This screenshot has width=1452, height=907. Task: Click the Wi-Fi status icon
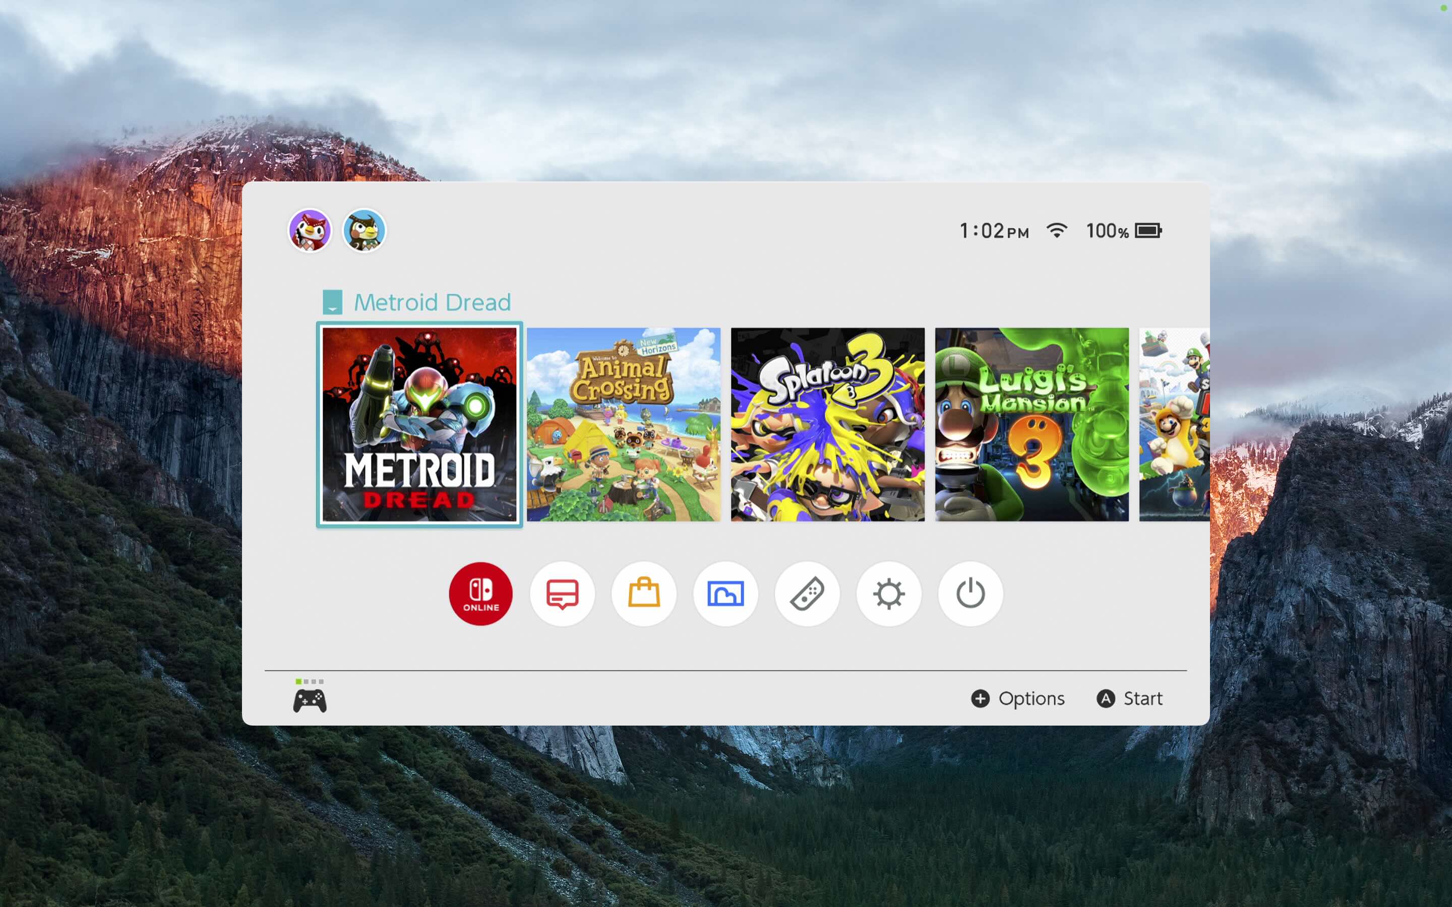tap(1057, 230)
